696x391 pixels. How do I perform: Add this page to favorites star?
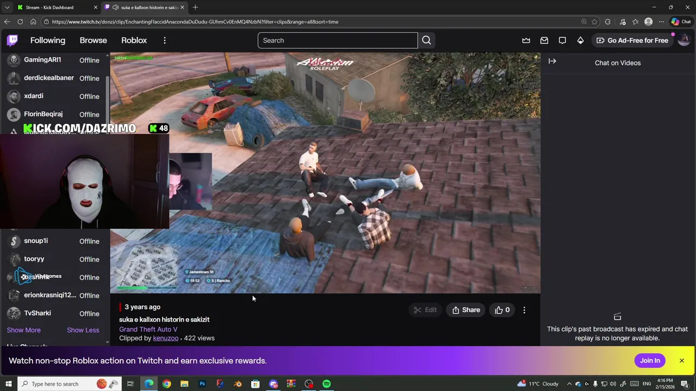click(x=594, y=22)
